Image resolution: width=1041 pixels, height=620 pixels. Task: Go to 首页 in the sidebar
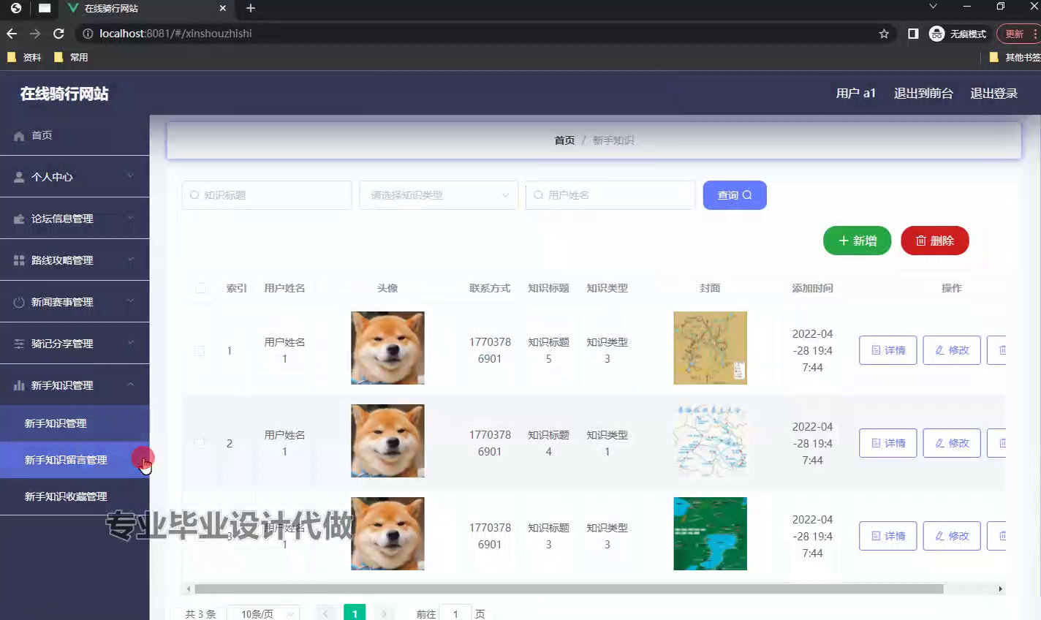(x=75, y=135)
